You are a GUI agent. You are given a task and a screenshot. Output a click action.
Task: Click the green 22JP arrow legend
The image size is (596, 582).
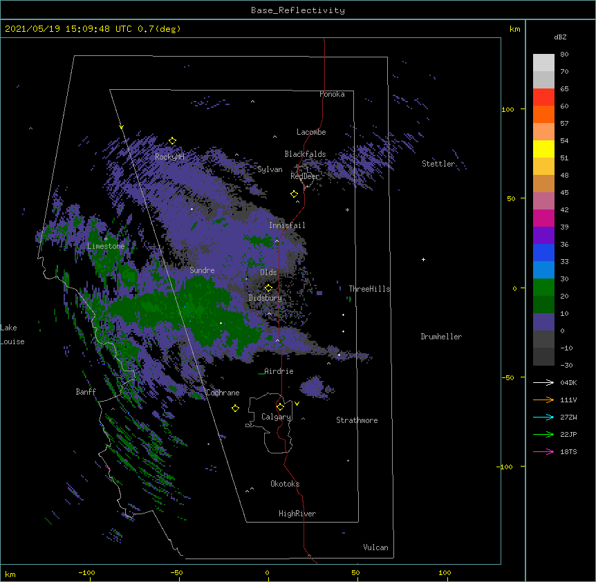tap(543, 434)
